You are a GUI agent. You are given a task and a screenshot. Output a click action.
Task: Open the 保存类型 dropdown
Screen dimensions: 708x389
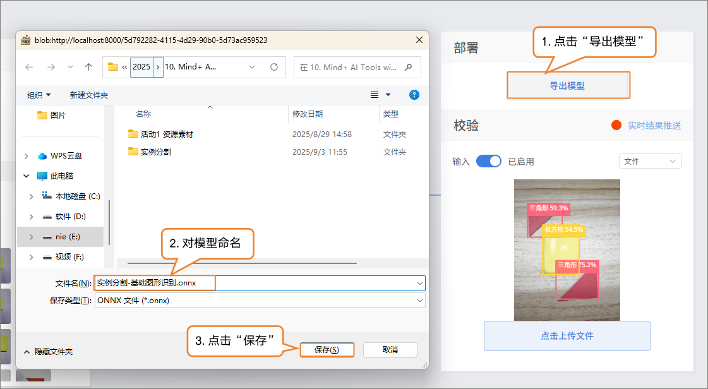click(x=260, y=301)
